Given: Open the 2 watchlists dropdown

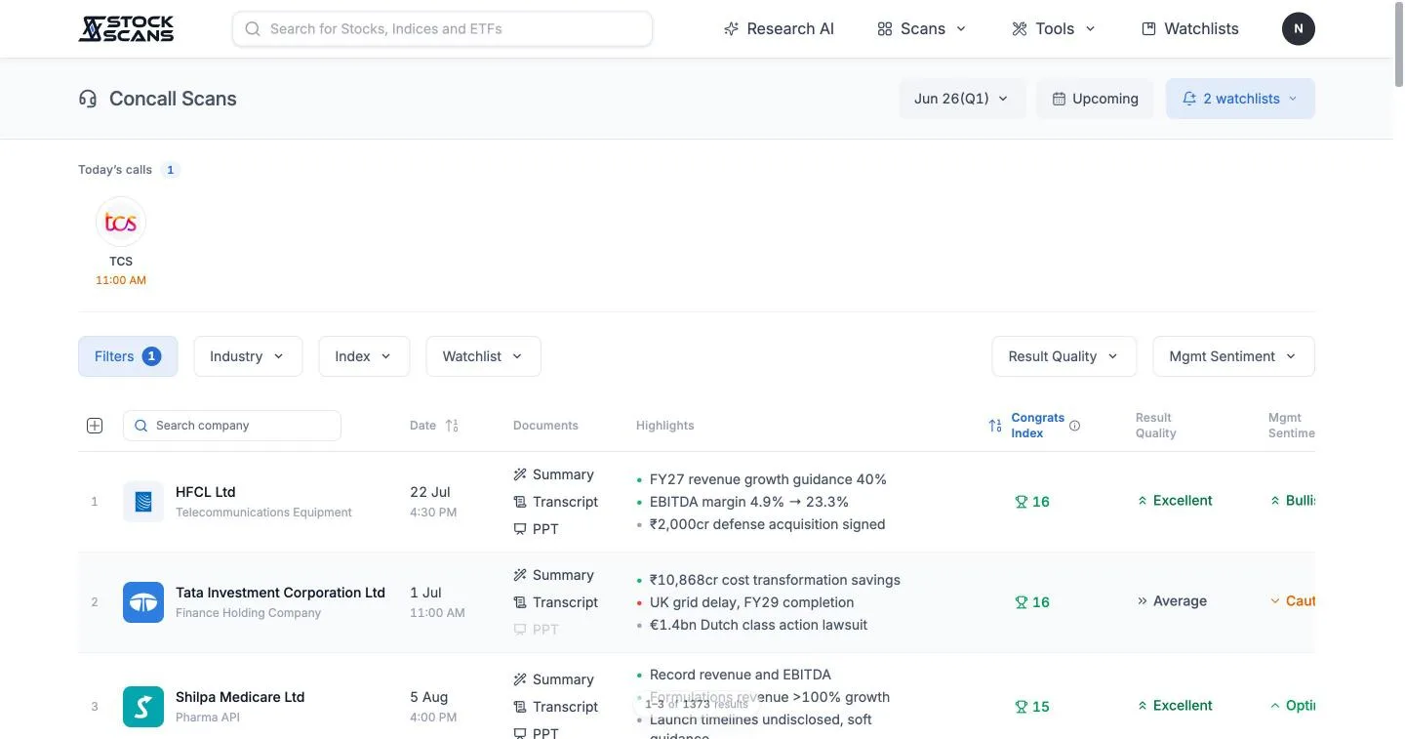Looking at the screenshot, I should click(x=1240, y=99).
